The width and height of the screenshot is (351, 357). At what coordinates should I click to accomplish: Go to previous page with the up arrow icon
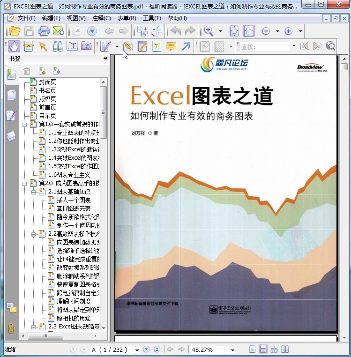pos(77,31)
